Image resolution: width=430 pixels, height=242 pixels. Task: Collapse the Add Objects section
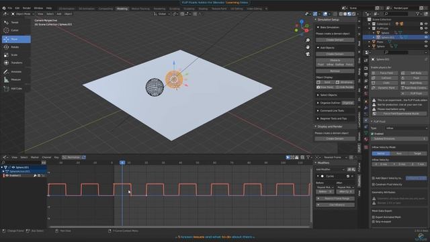318,48
